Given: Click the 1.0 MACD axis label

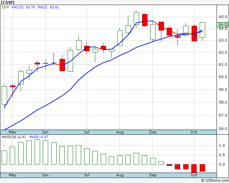Looking at the screenshot, I should pos(222,145).
